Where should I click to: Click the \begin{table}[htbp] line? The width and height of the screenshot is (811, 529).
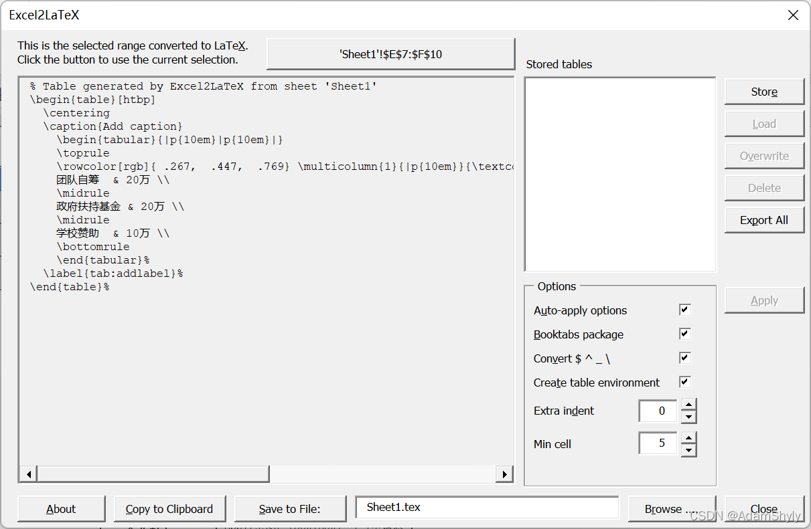(93, 100)
